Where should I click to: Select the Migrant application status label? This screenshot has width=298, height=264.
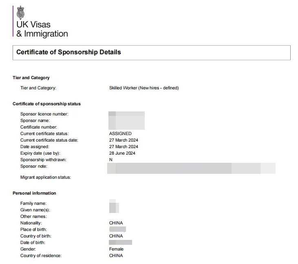pos(46,177)
